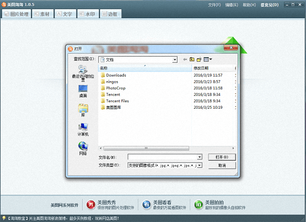Open the 编辑(E) menu
Screen dimensions: 306x222
point(232,5)
